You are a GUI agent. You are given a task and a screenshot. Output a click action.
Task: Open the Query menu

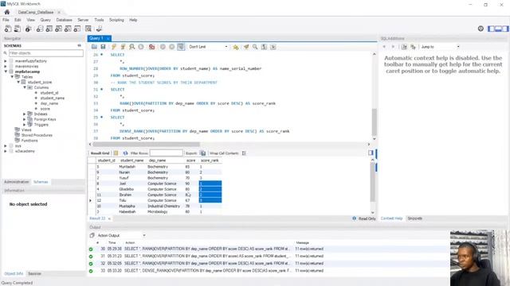click(x=45, y=20)
